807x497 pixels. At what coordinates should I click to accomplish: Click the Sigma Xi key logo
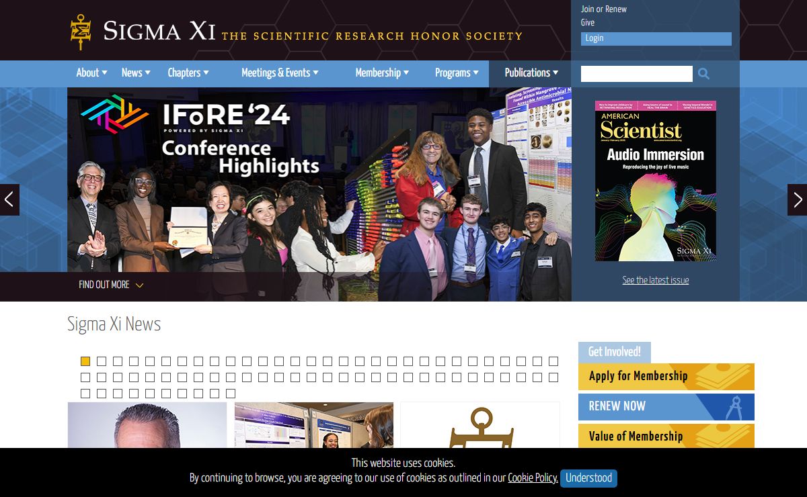[x=81, y=32]
